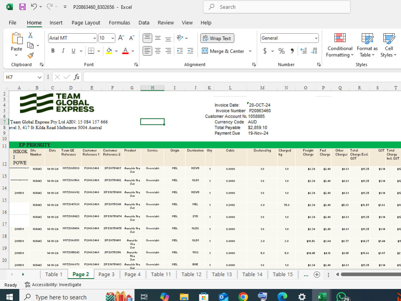Viewport: 401px width, 301px height.
Task: Open Conditional Formatting options
Action: [x=340, y=45]
